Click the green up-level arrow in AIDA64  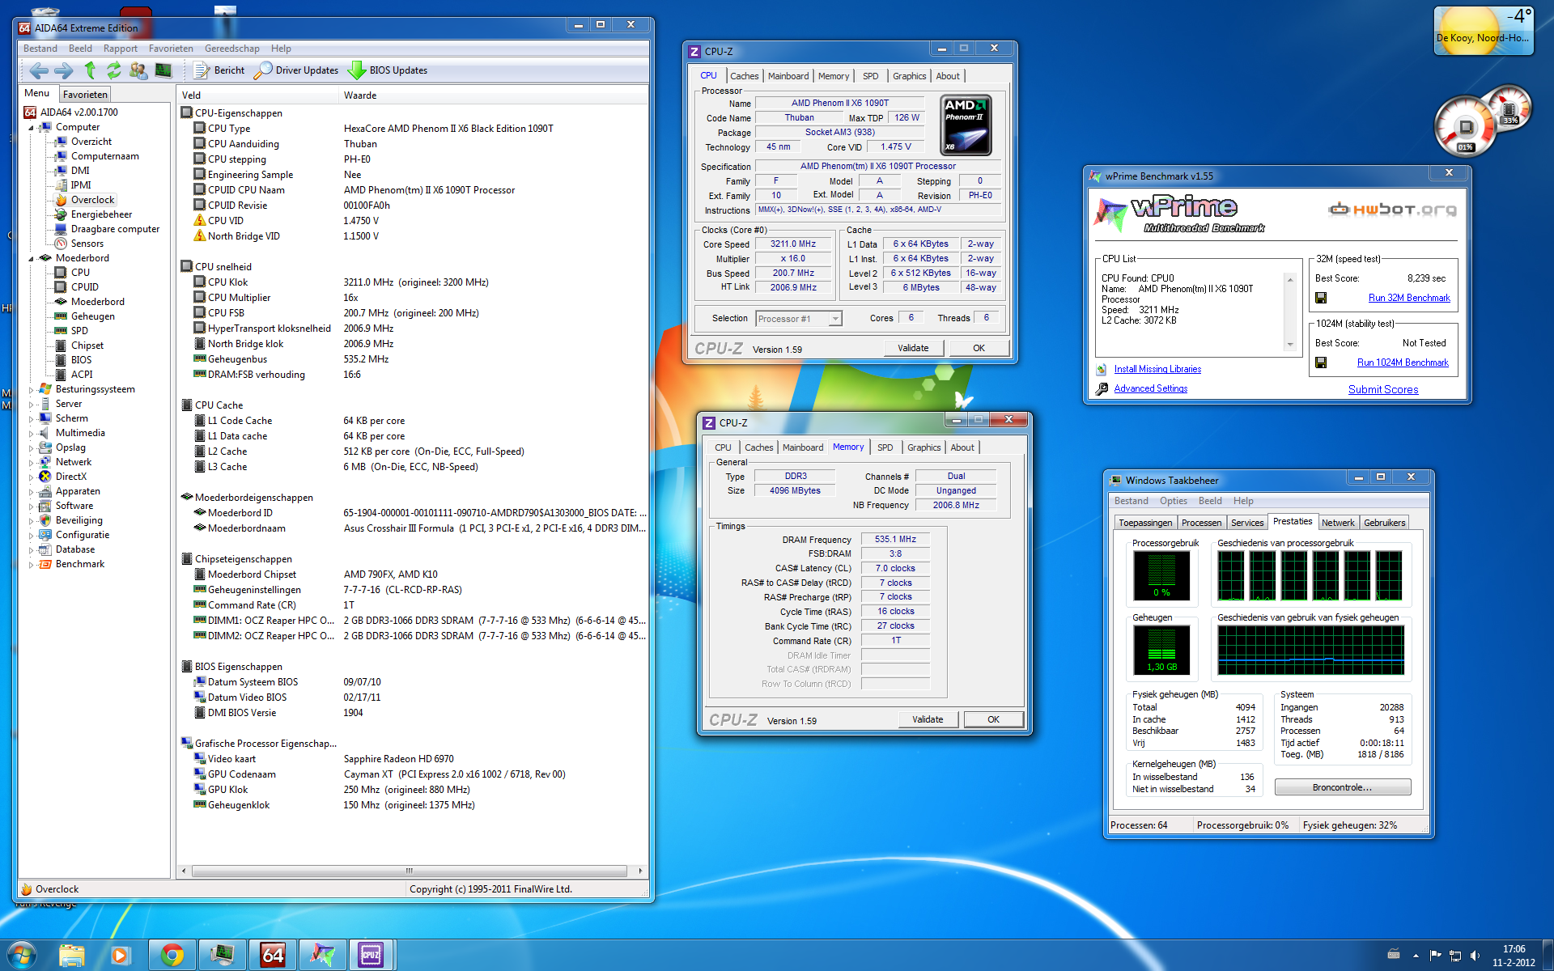[90, 70]
